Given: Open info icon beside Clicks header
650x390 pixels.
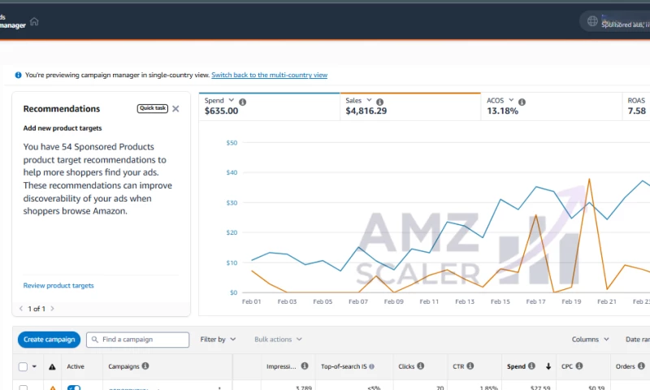Looking at the screenshot, I should [421, 366].
